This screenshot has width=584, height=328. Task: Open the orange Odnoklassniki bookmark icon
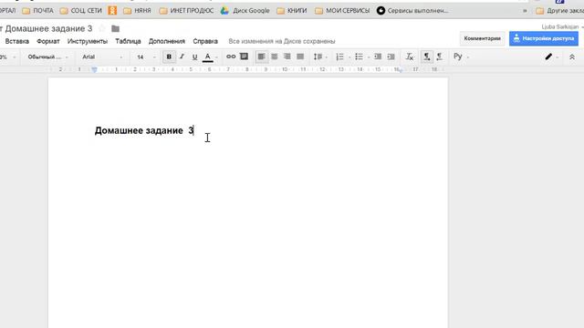coord(112,10)
